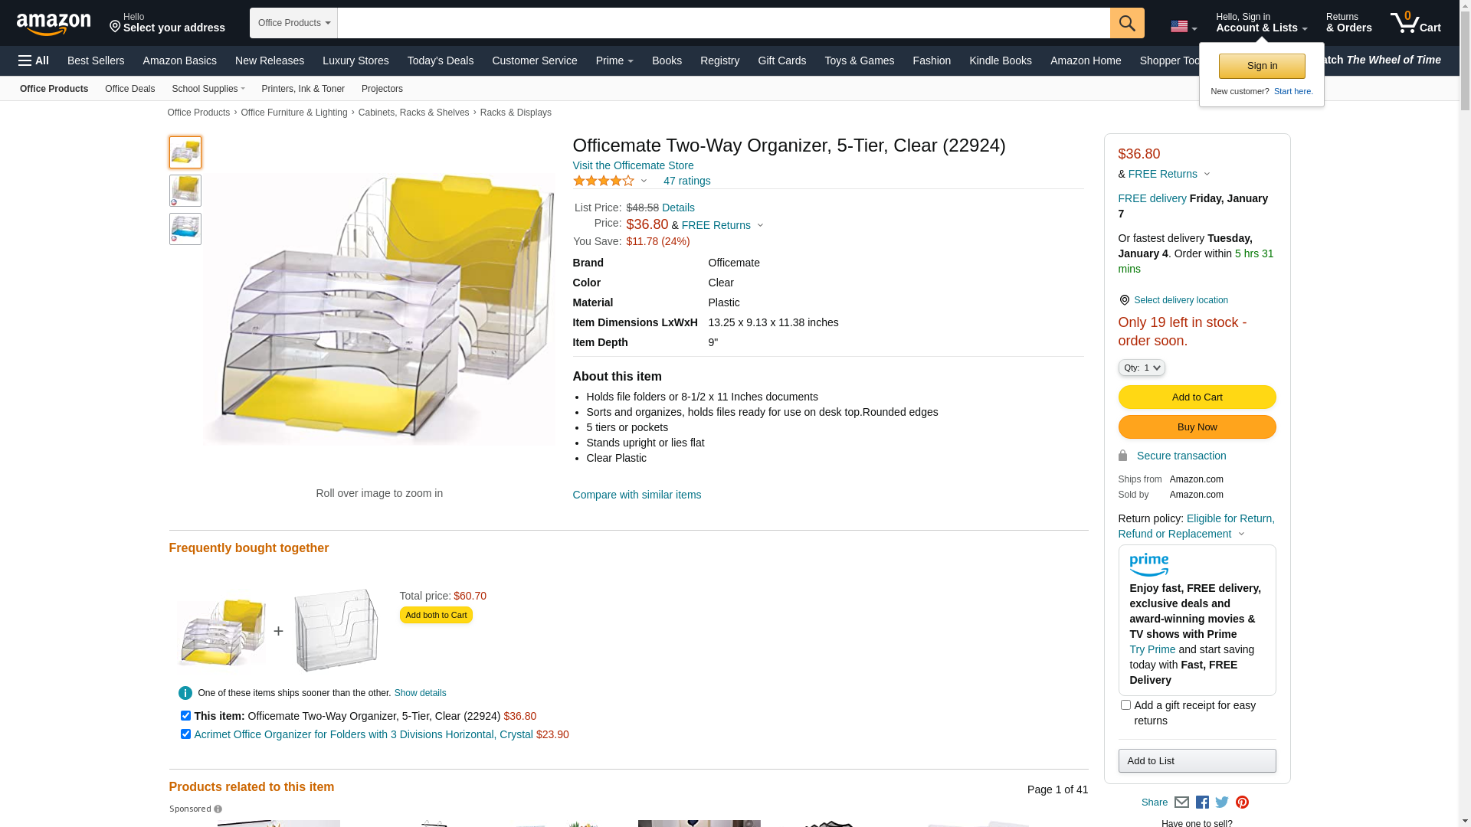The image size is (1471, 827).
Task: Open the 47 ratings link
Action: (686, 181)
